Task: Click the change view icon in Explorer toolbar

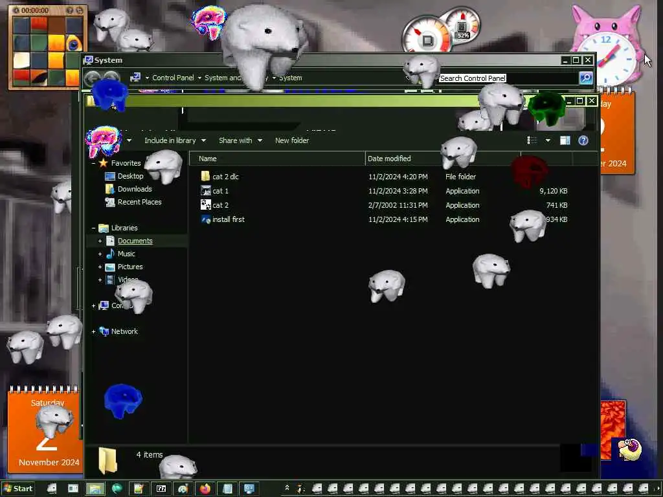Action: pos(532,140)
